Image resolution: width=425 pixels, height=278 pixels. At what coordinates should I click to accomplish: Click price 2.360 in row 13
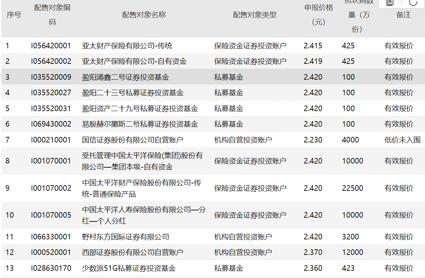(x=313, y=268)
